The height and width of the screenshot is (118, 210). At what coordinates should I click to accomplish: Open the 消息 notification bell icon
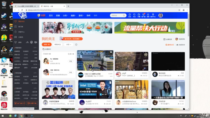coord(148,15)
